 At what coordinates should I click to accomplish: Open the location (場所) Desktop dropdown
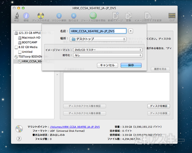pos(98,39)
